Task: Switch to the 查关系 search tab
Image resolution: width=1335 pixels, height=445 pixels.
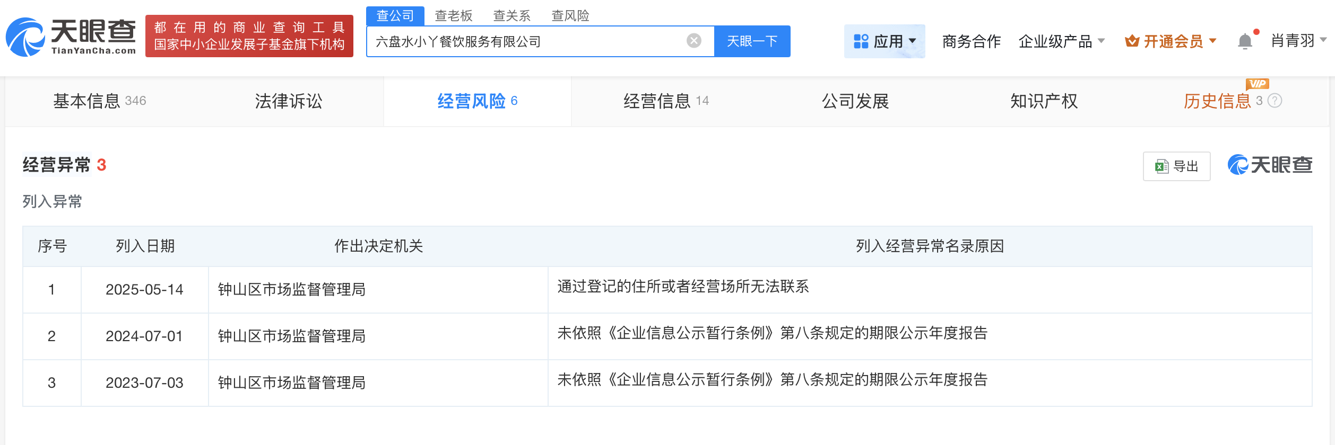Action: point(512,16)
